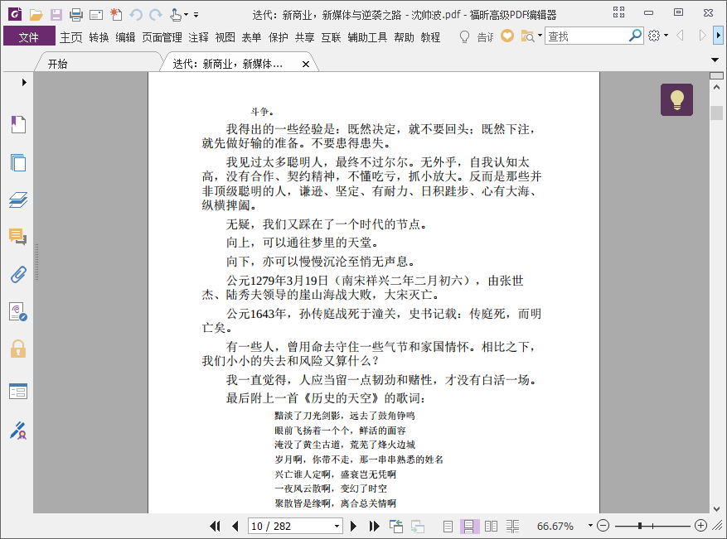Click the vertical scrollbar thumb
The image size is (727, 539).
click(716, 113)
